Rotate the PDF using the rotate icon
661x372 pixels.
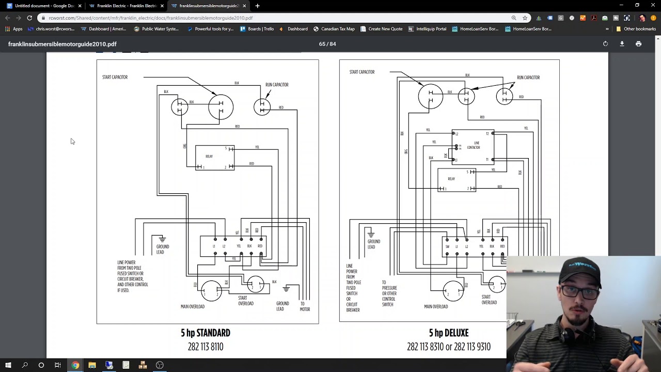pyautogui.click(x=605, y=44)
